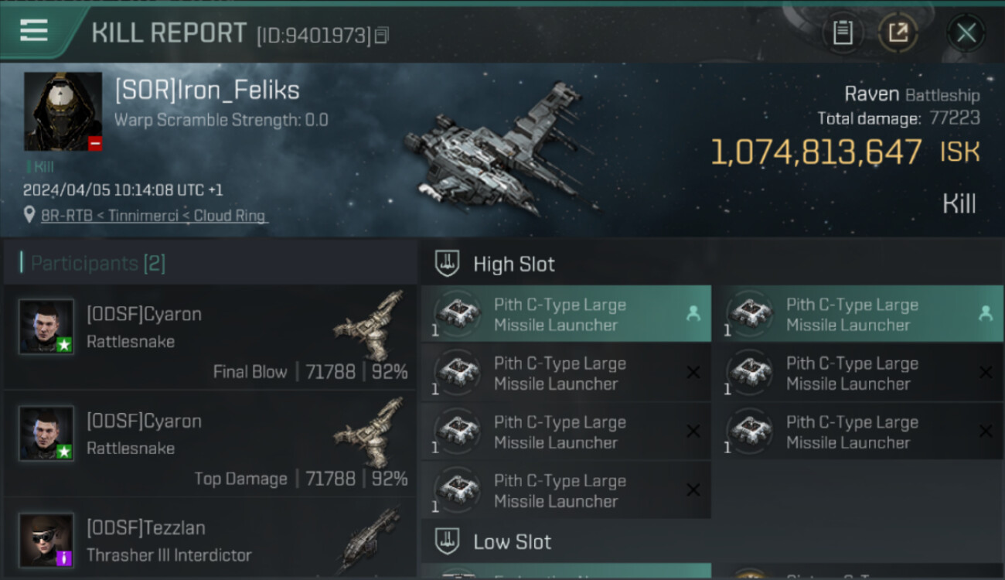Copy the kill report ID
This screenshot has width=1005, height=580.
tap(381, 35)
